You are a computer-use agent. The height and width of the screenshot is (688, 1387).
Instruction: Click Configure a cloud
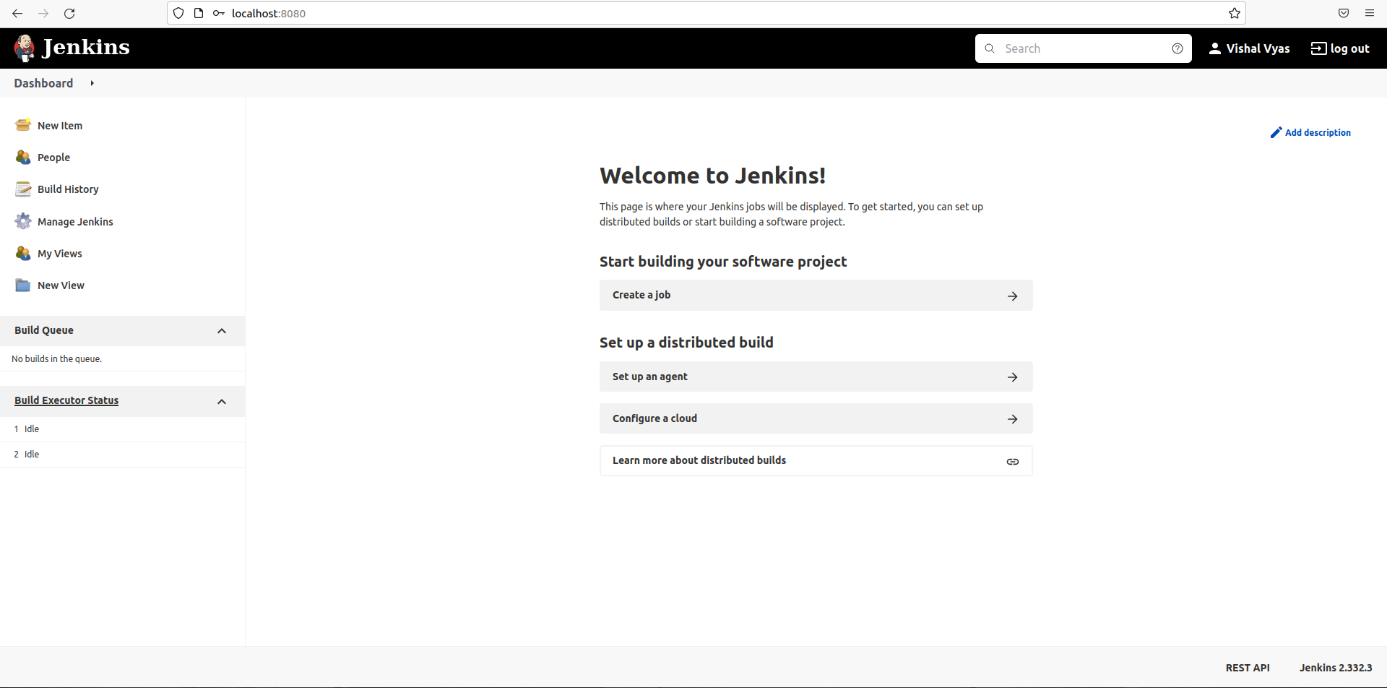pos(816,418)
